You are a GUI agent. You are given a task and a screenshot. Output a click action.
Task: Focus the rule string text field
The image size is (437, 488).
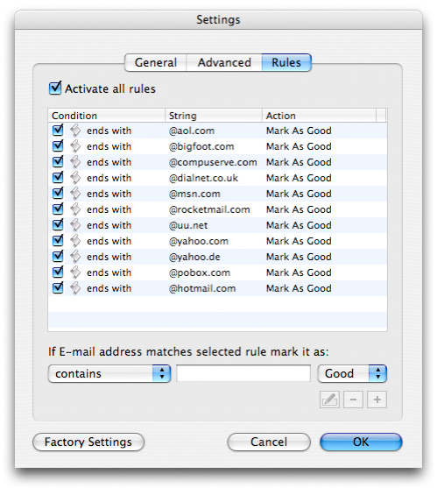click(243, 373)
